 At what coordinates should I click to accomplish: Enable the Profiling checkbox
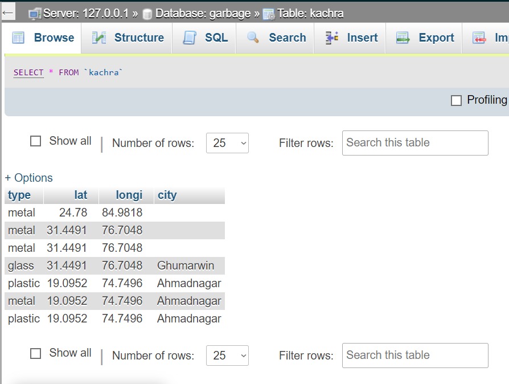456,100
